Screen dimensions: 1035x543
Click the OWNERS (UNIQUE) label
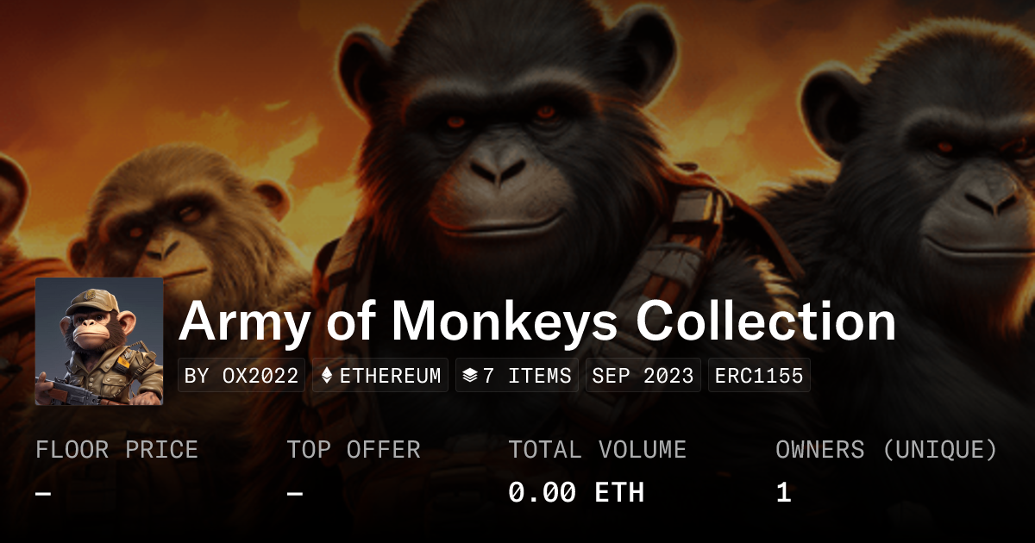tap(887, 450)
